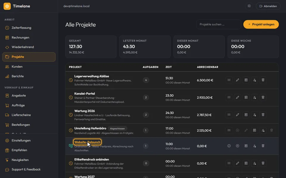
Task: Click the Abmelden logout button
Action: point(268,6)
